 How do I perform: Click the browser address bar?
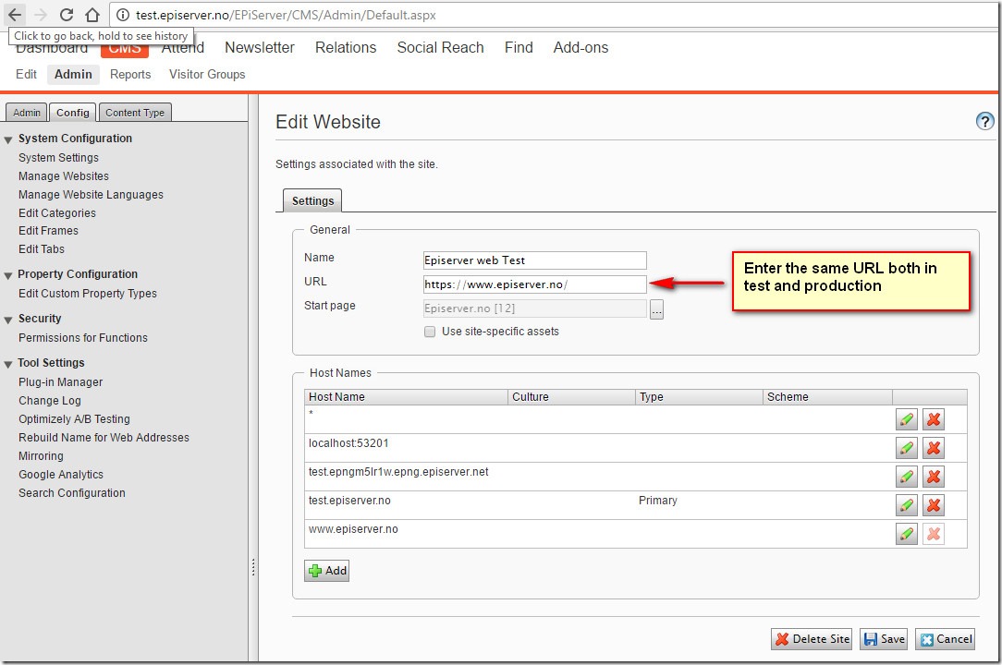coord(555,15)
